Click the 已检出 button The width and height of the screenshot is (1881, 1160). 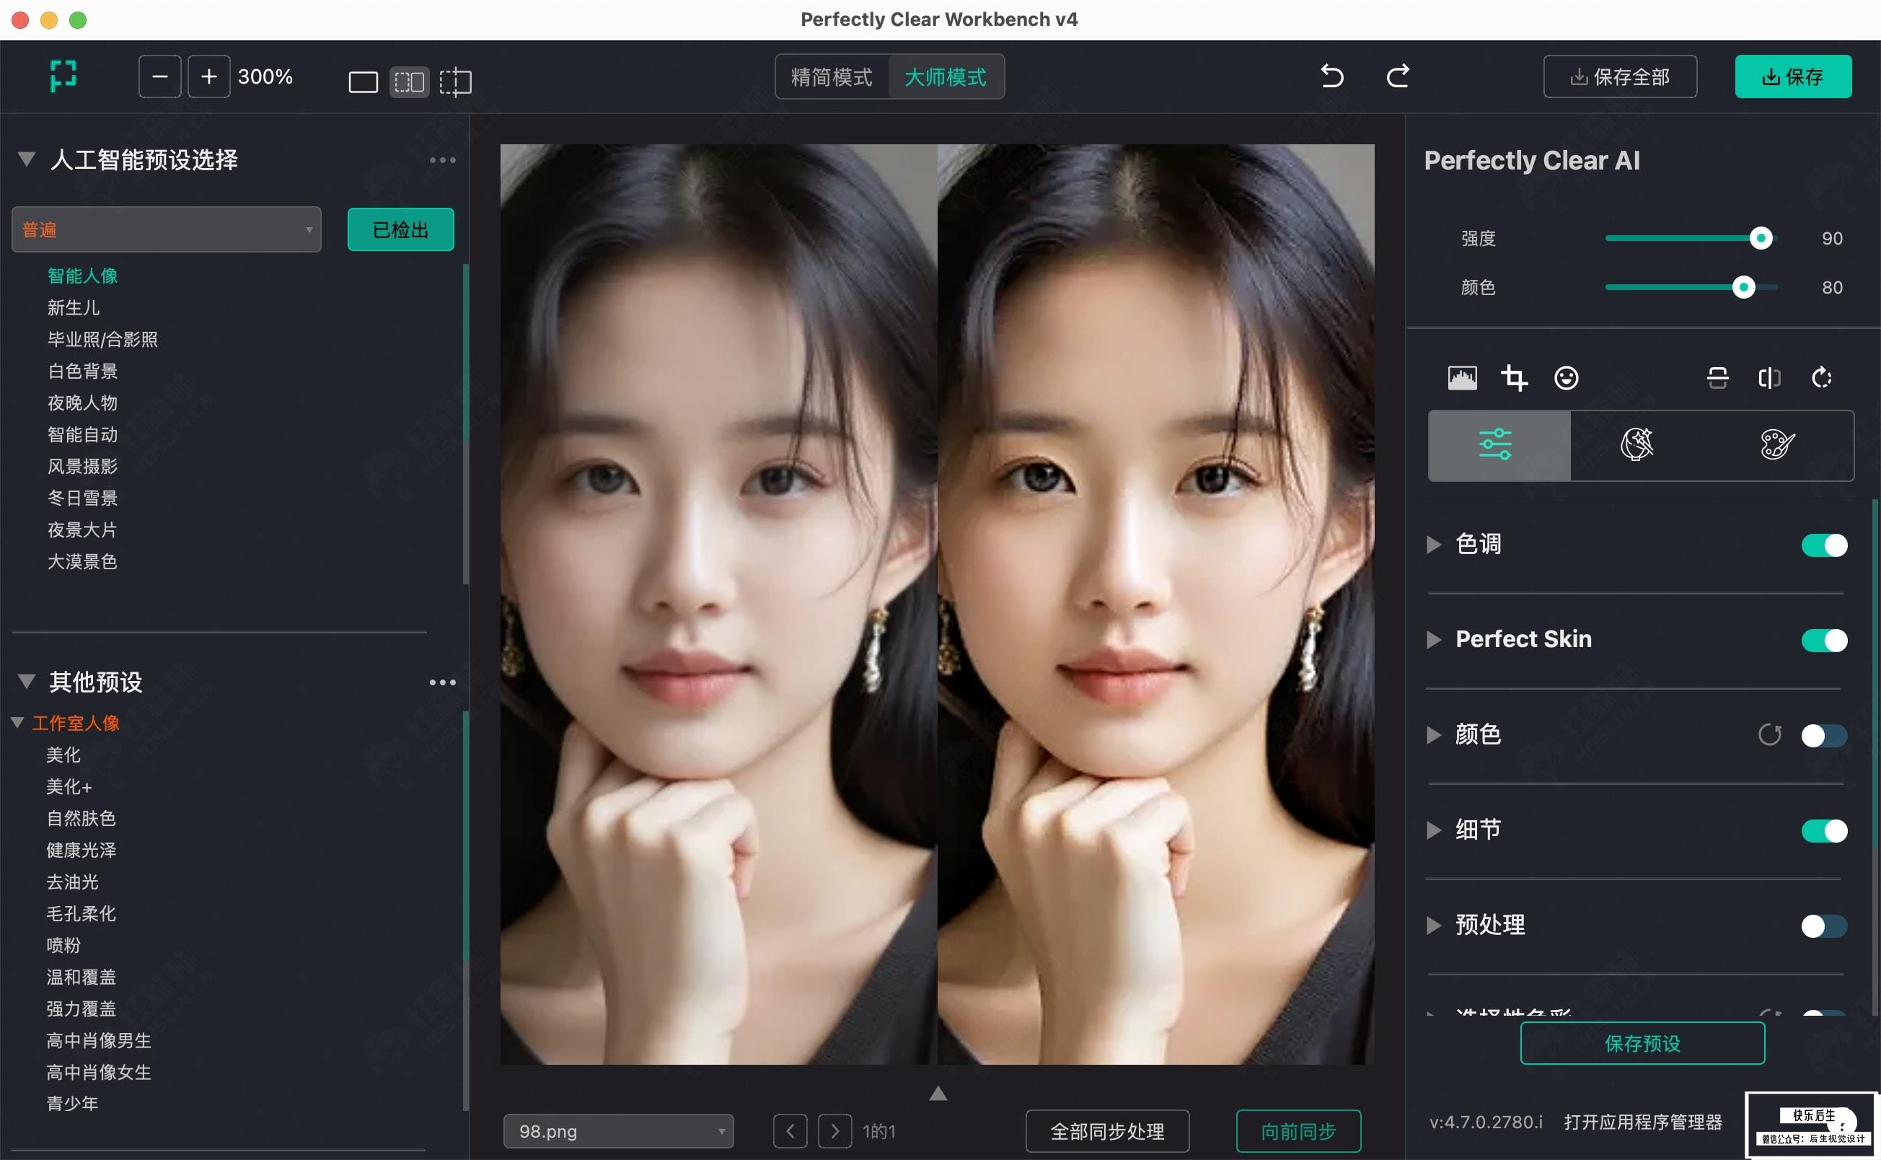point(400,229)
